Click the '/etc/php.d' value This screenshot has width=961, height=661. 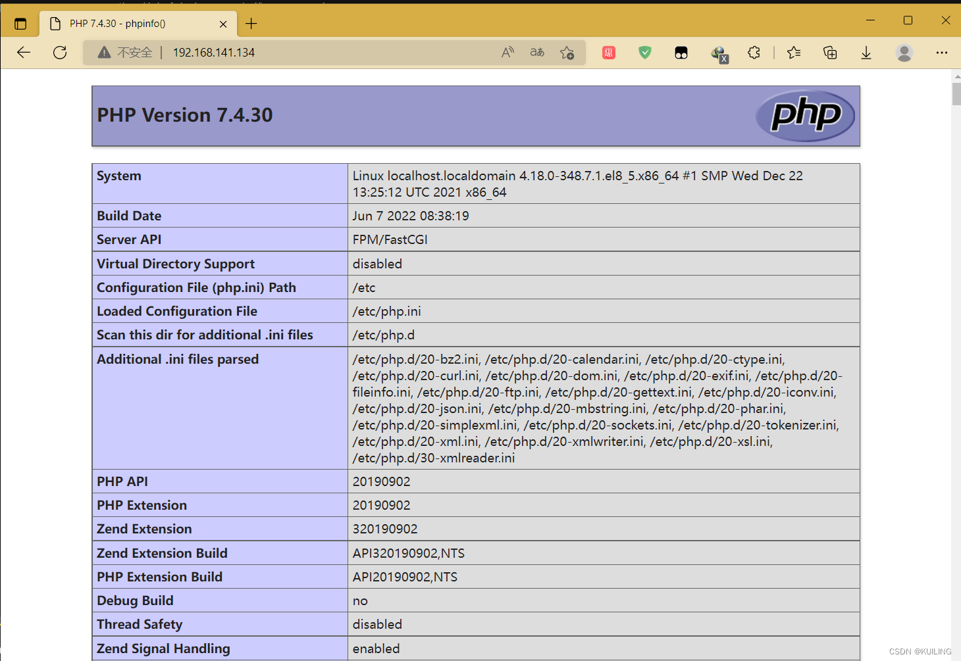click(x=383, y=335)
